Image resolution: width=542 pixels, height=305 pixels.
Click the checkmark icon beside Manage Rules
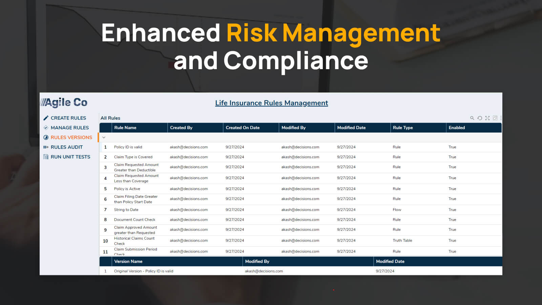tap(46, 128)
